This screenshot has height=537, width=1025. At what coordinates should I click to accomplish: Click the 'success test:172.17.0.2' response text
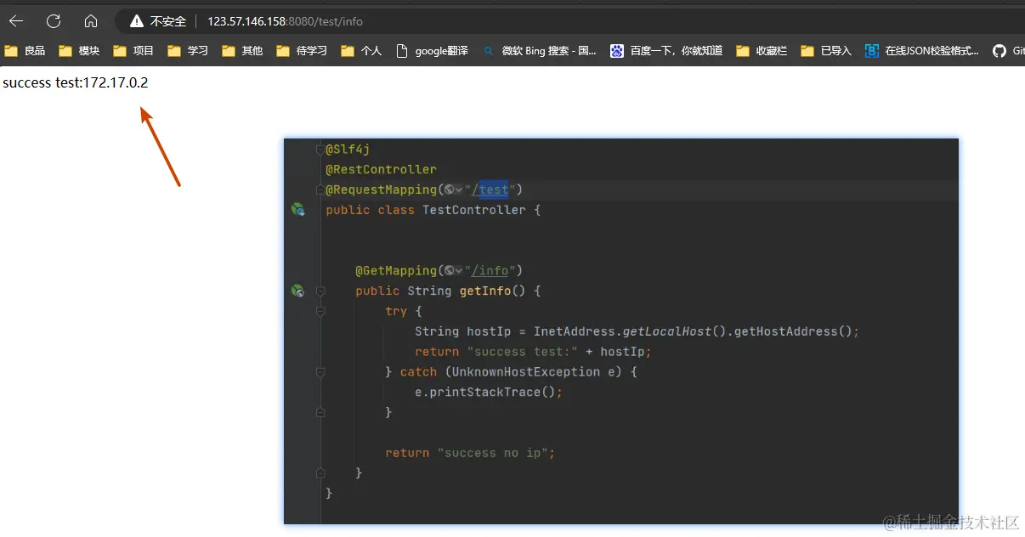point(76,82)
